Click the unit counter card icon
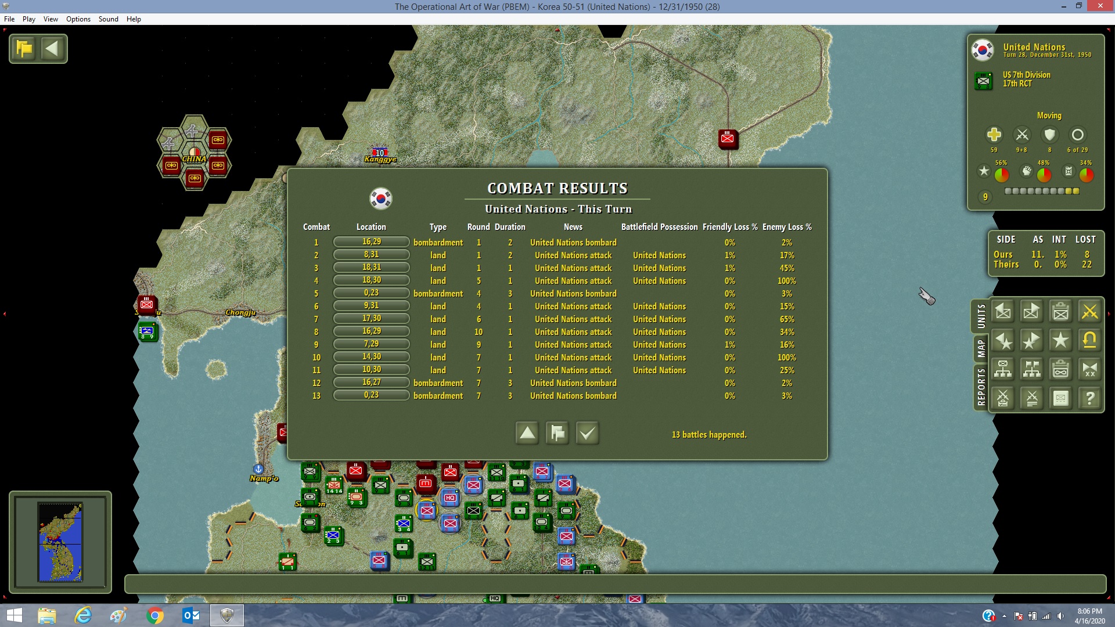The width and height of the screenshot is (1115, 627). click(x=1061, y=398)
